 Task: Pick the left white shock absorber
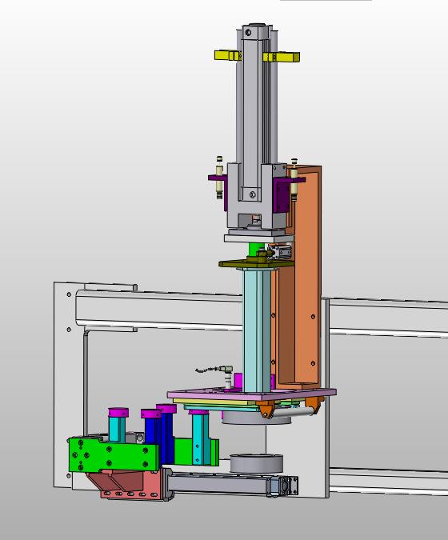coord(219,178)
